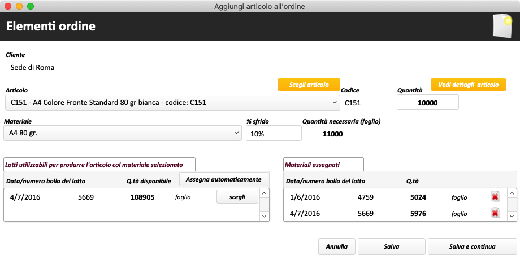Close the window with red button
The height and width of the screenshot is (260, 520).
point(8,6)
